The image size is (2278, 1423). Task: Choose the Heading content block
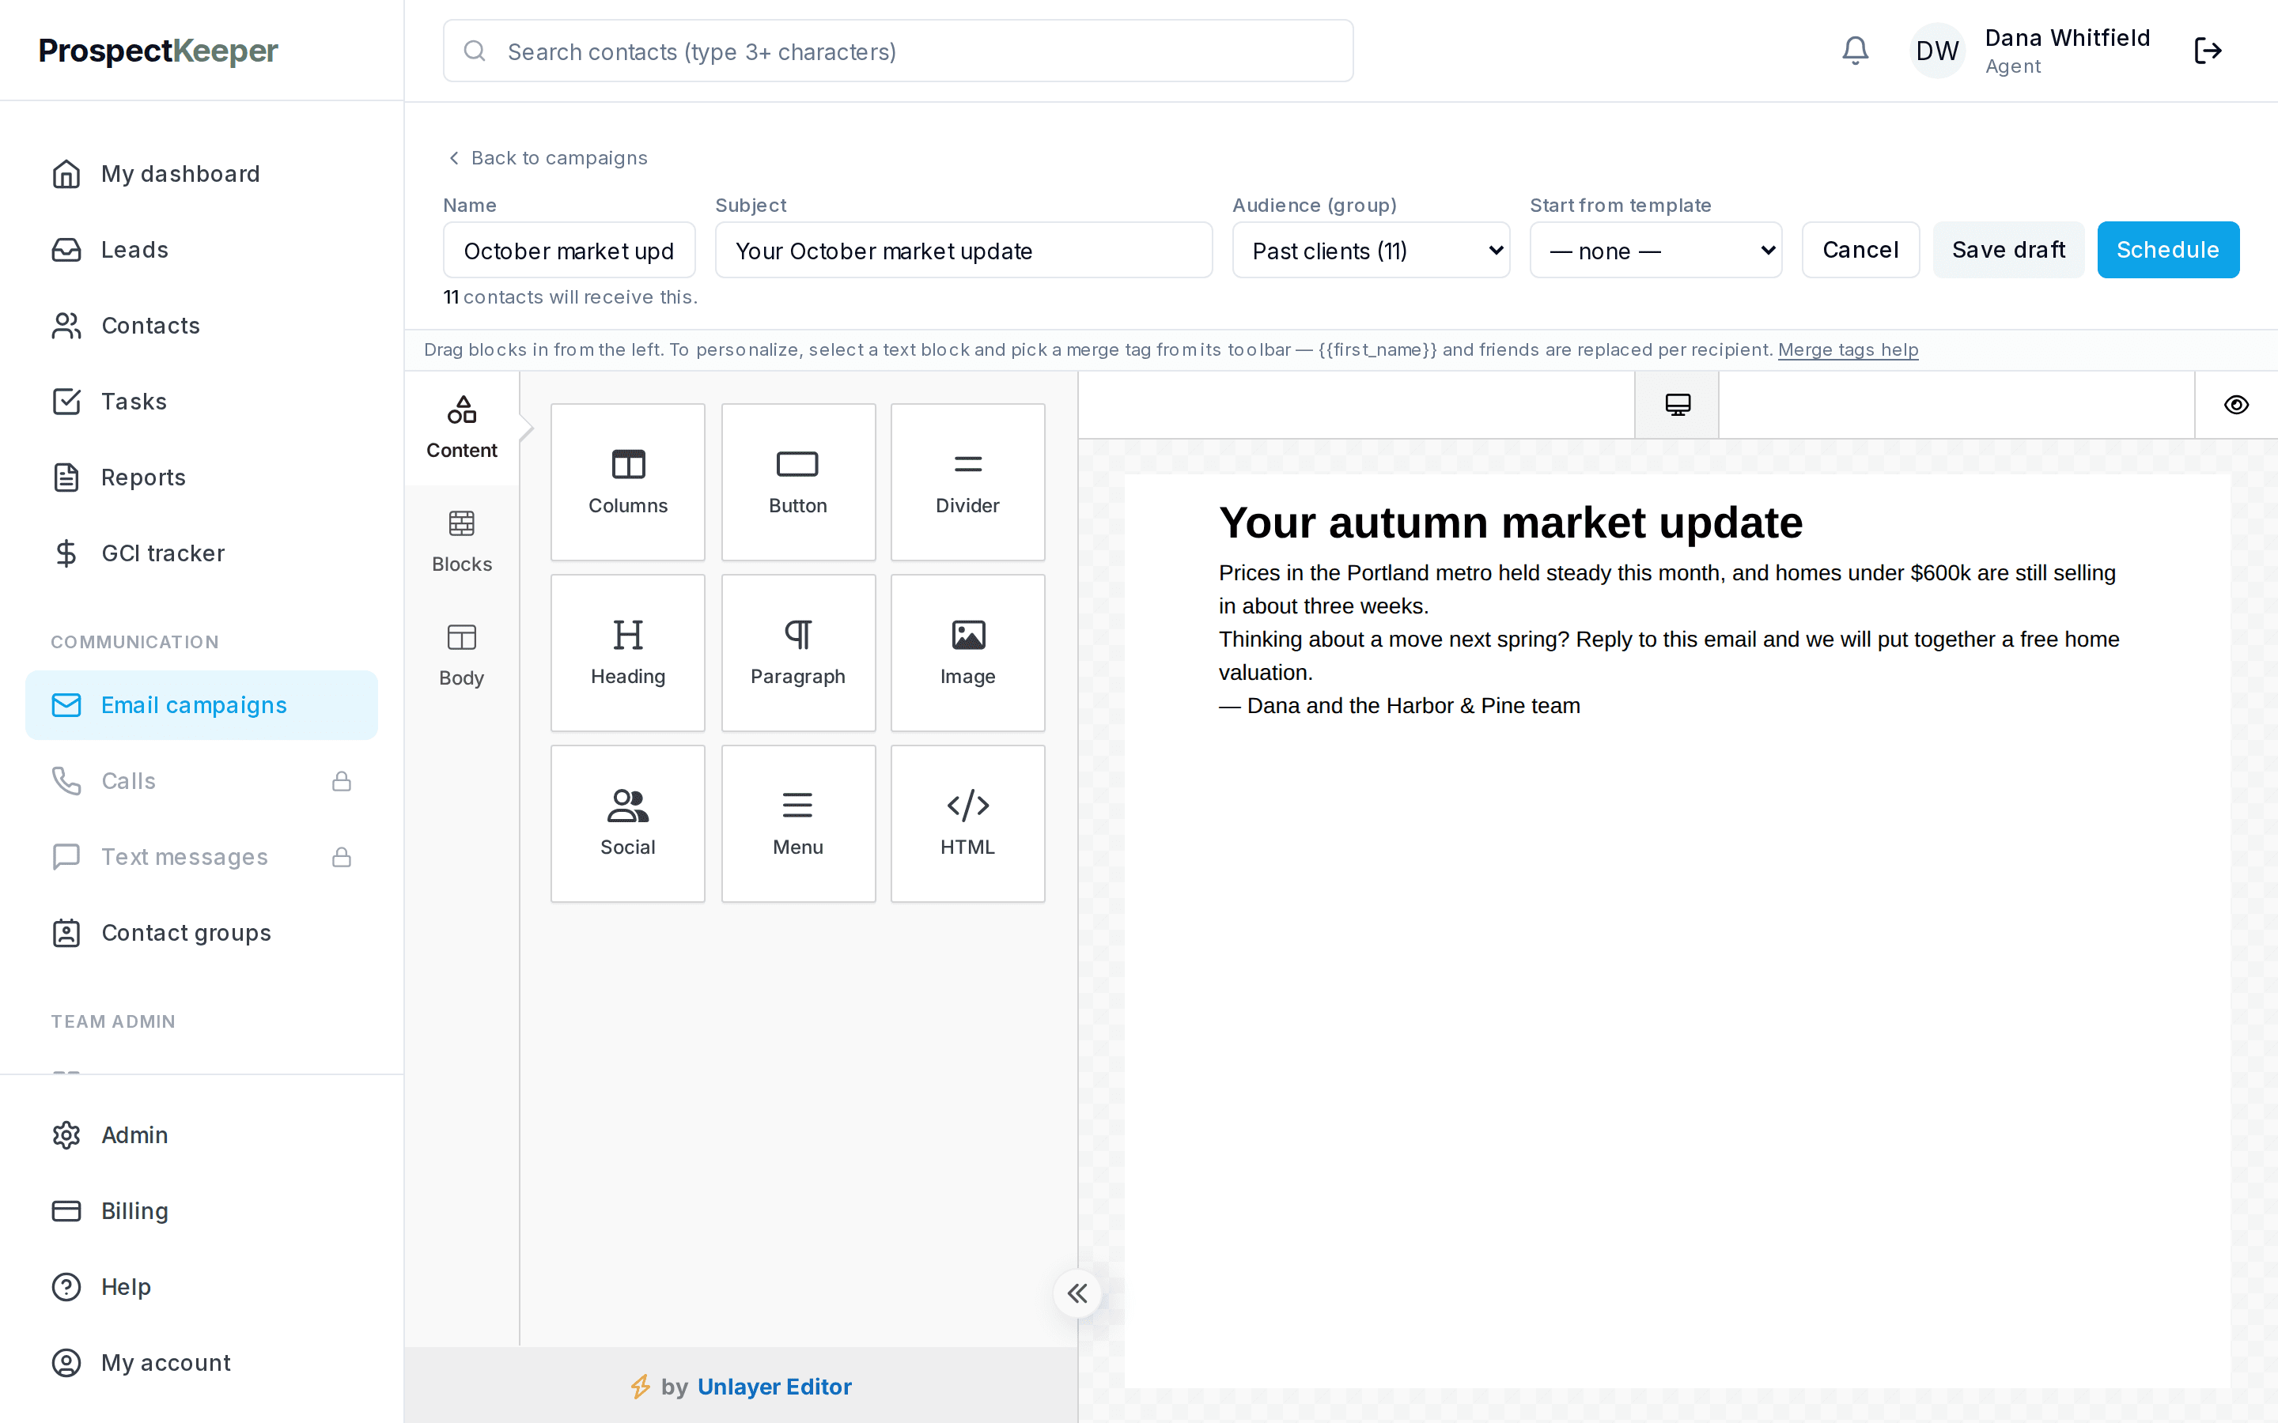628,652
